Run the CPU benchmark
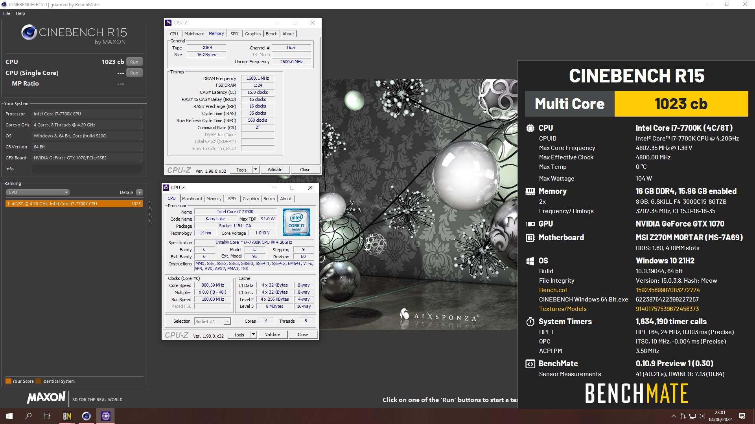 [134, 62]
